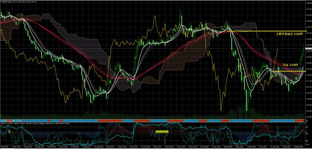
Task: Click the dropdown triangle beside GBPJPY,Daily
Action: pos(1,2)
